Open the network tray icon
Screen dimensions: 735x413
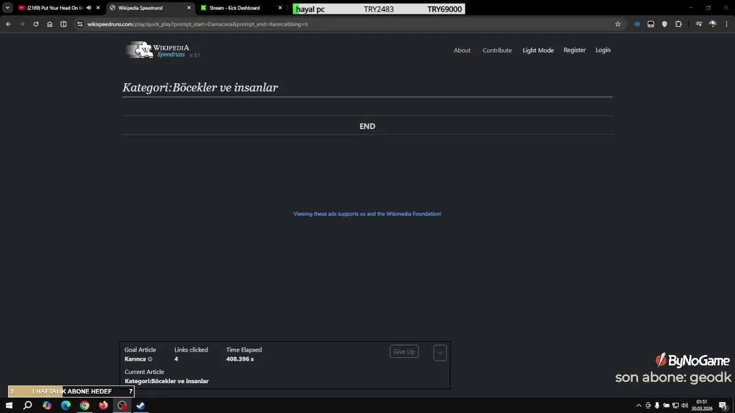(675, 406)
